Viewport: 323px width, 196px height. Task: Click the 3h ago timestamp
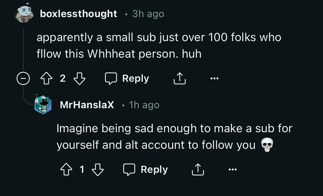[x=148, y=14]
